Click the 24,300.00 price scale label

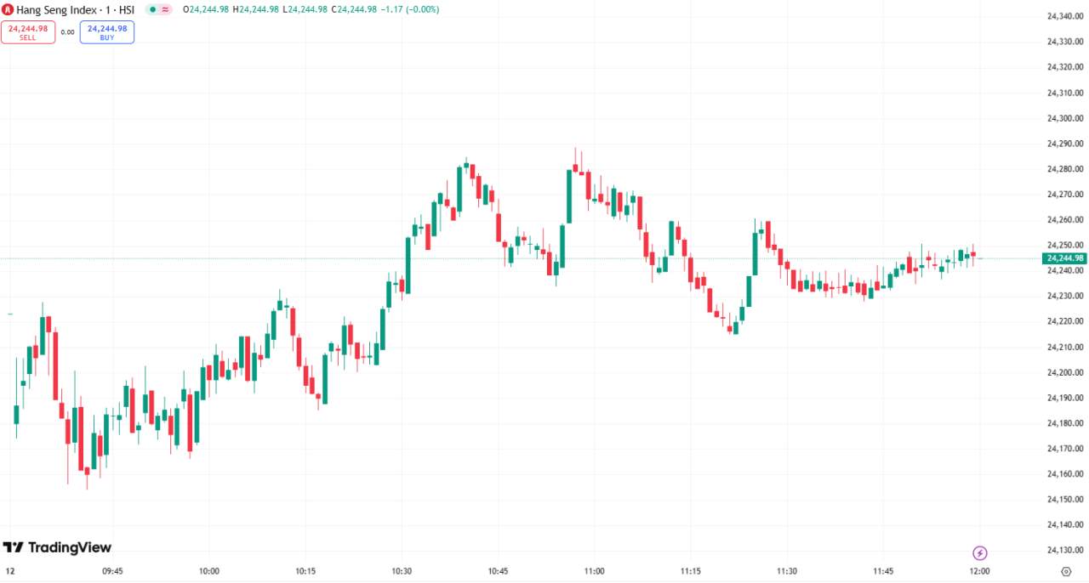click(x=1065, y=118)
